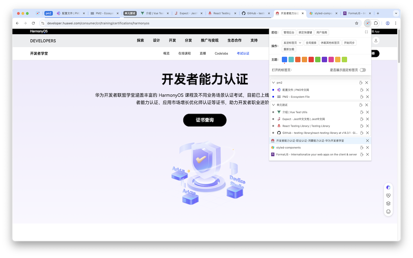413x258 pixels.
Task: Focus the address bar URL field
Action: coord(198,23)
